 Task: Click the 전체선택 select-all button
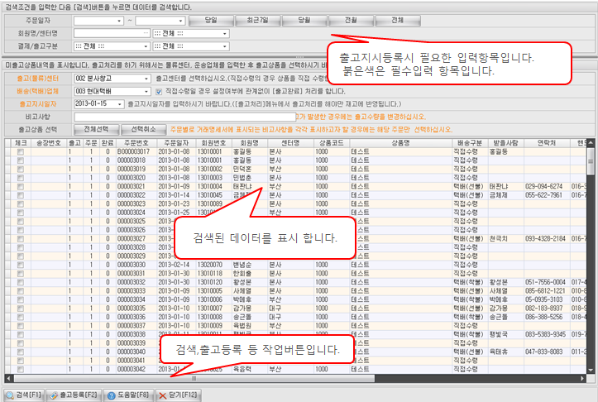[x=96, y=130]
